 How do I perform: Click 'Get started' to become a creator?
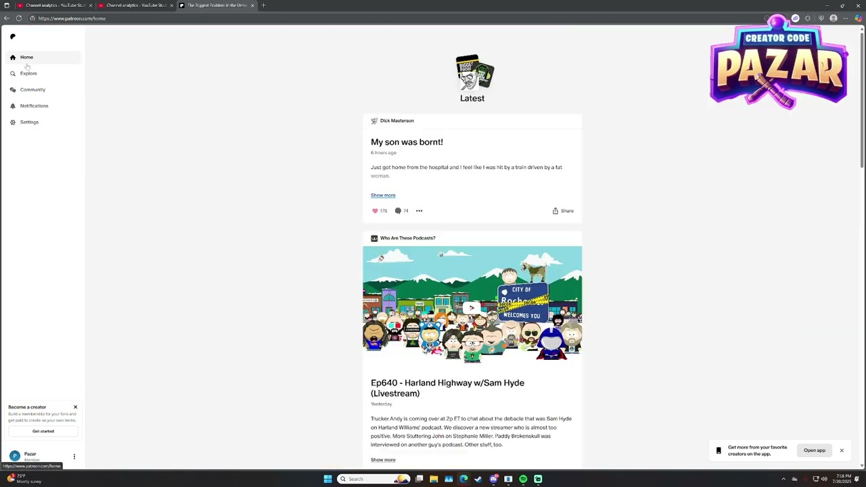43,432
